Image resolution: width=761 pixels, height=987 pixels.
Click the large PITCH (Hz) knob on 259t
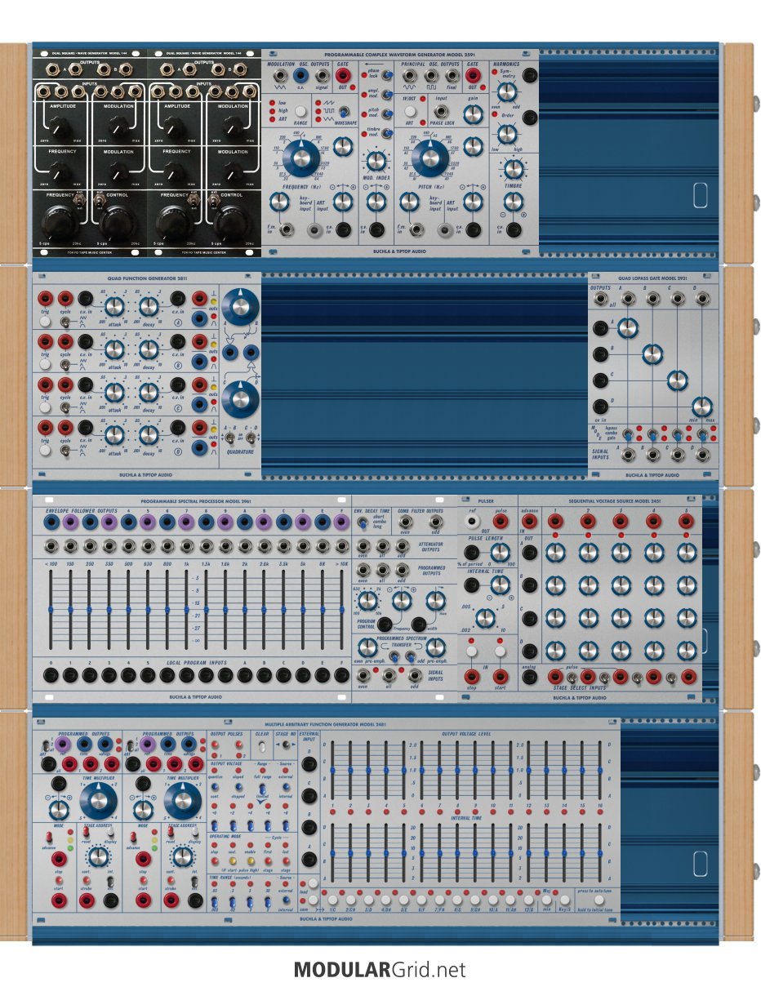pyautogui.click(x=431, y=158)
